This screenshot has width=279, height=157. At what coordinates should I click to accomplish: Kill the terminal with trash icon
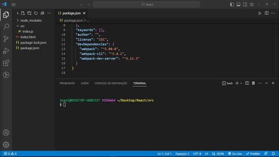coord(253,83)
